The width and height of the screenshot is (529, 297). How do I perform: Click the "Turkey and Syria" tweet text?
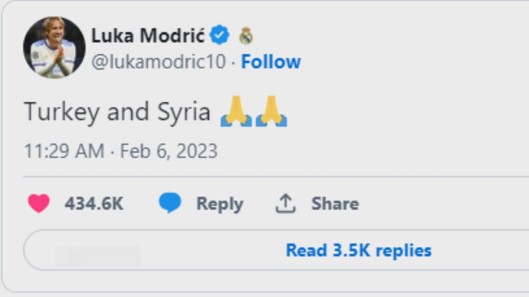coord(117,112)
